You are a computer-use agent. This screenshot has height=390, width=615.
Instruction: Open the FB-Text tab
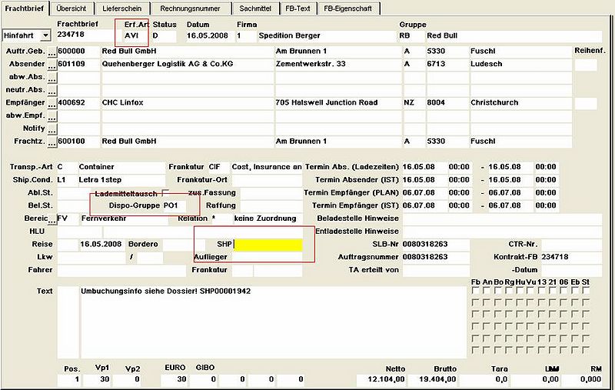pos(298,8)
